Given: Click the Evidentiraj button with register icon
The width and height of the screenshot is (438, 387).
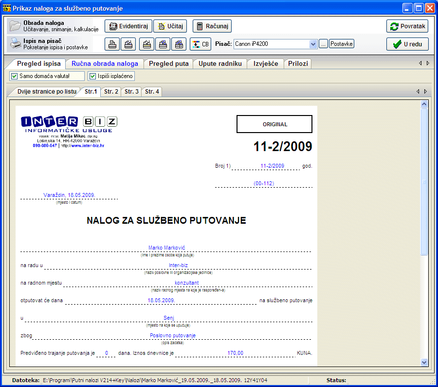Looking at the screenshot, I should pos(128,26).
